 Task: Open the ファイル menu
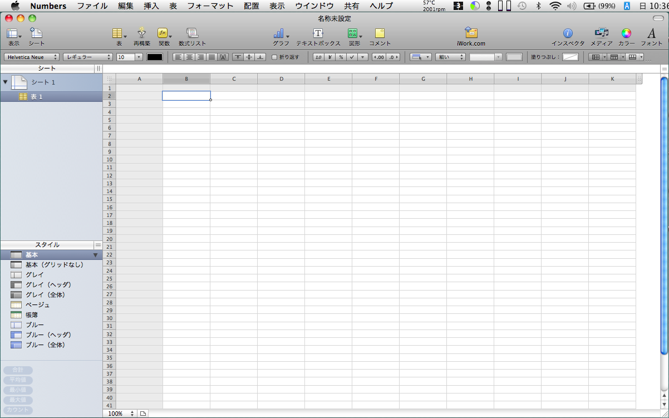pos(92,6)
